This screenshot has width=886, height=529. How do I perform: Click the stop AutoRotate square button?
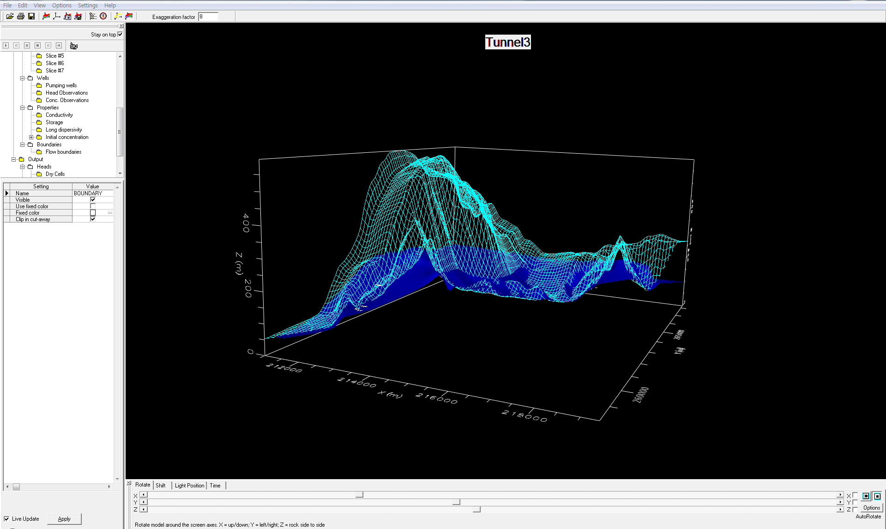tap(877, 496)
